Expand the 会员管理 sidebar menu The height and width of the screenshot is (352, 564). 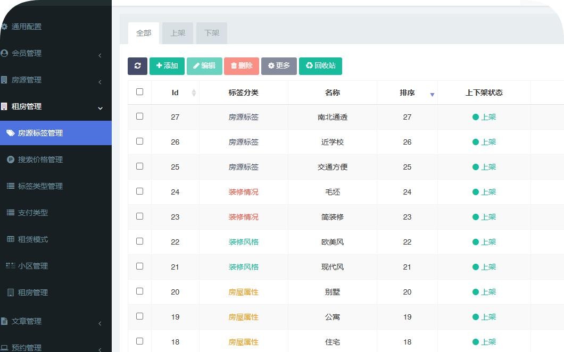click(99, 55)
